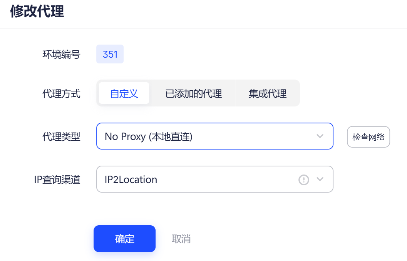This screenshot has width=407, height=261.
Task: Switch to the 已添加的代理 tab
Action: [x=194, y=93]
